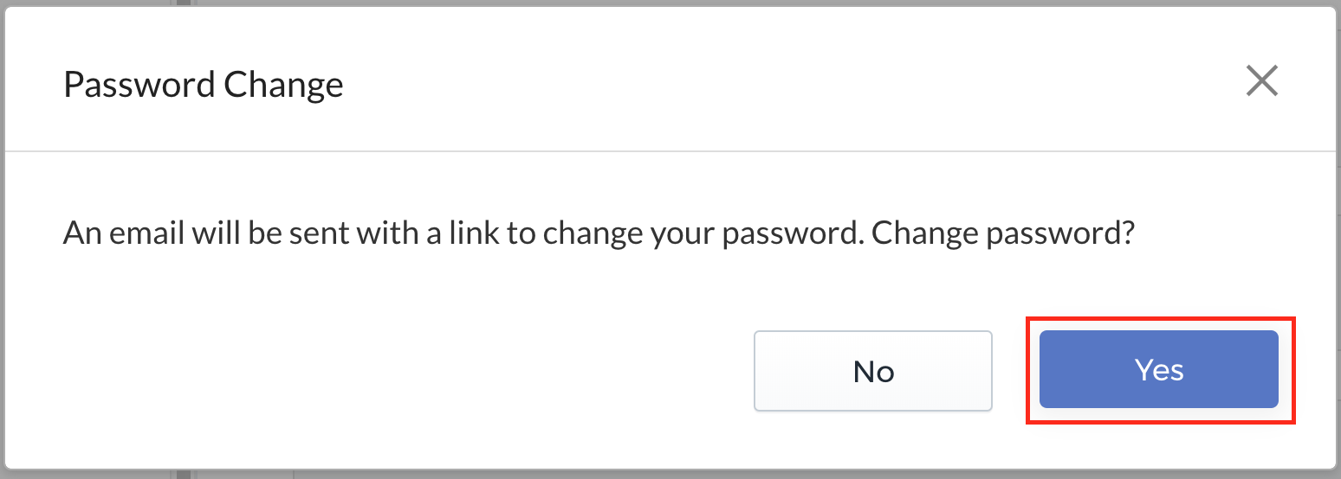Click the email link confirmation message
Screen dimensions: 1341x479
pos(599,234)
